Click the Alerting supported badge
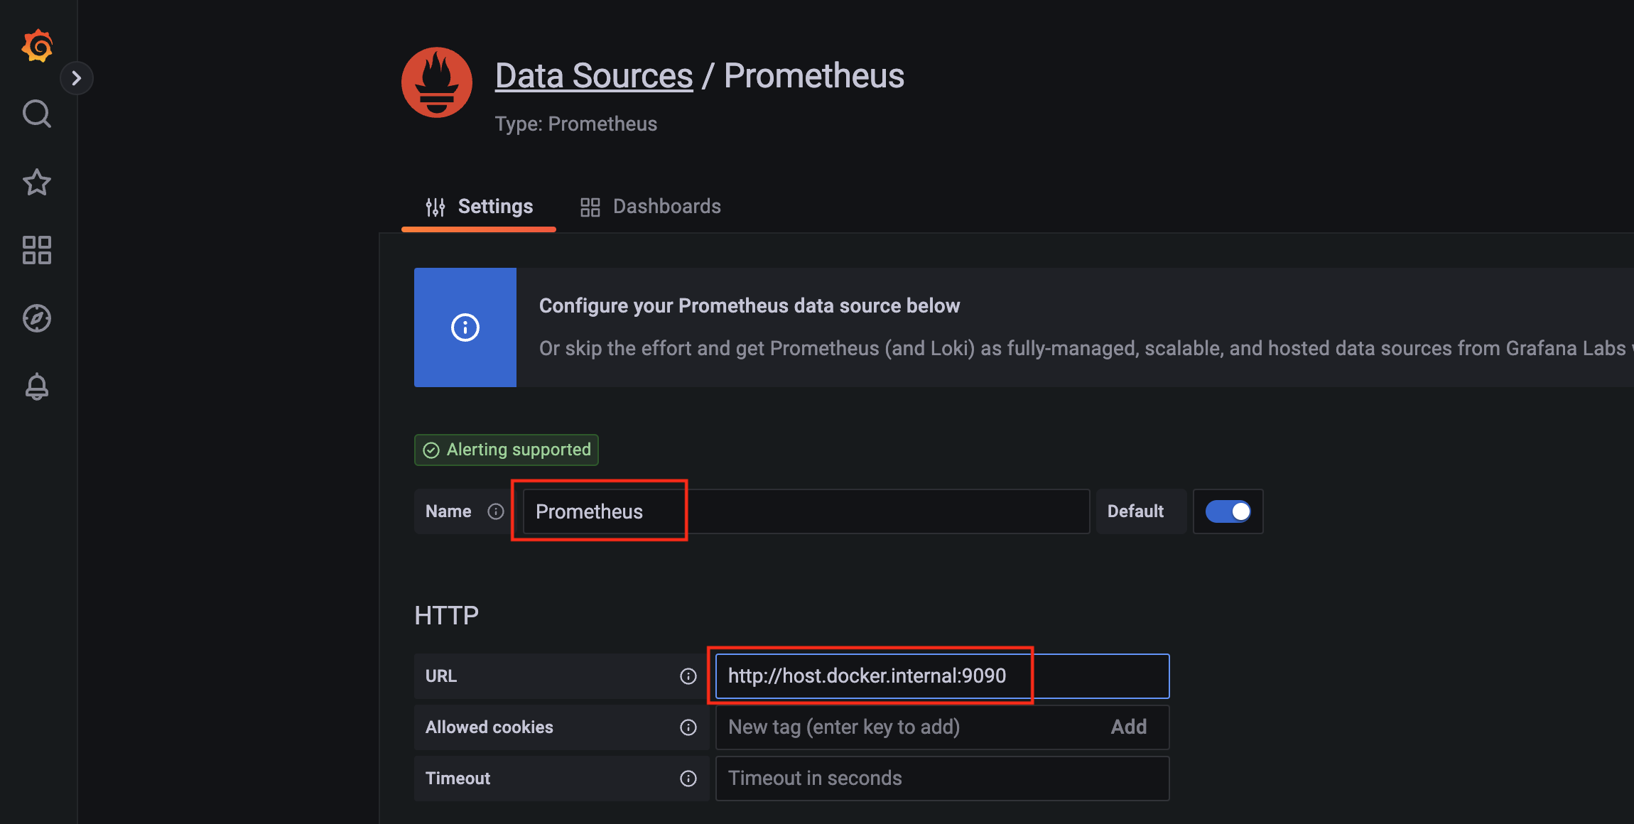 coord(507,450)
